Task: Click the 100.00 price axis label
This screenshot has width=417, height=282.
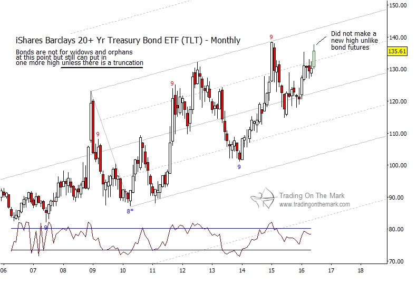Action: pos(398,165)
